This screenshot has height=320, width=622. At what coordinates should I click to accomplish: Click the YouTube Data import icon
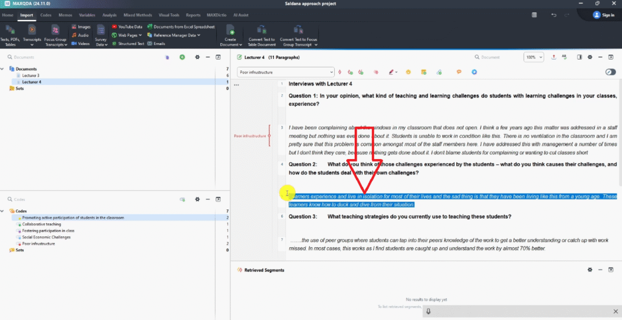(115, 27)
